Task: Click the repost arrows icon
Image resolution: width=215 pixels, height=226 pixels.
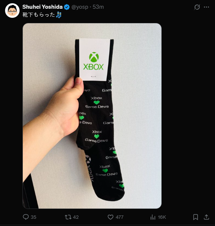Action: click(68, 217)
